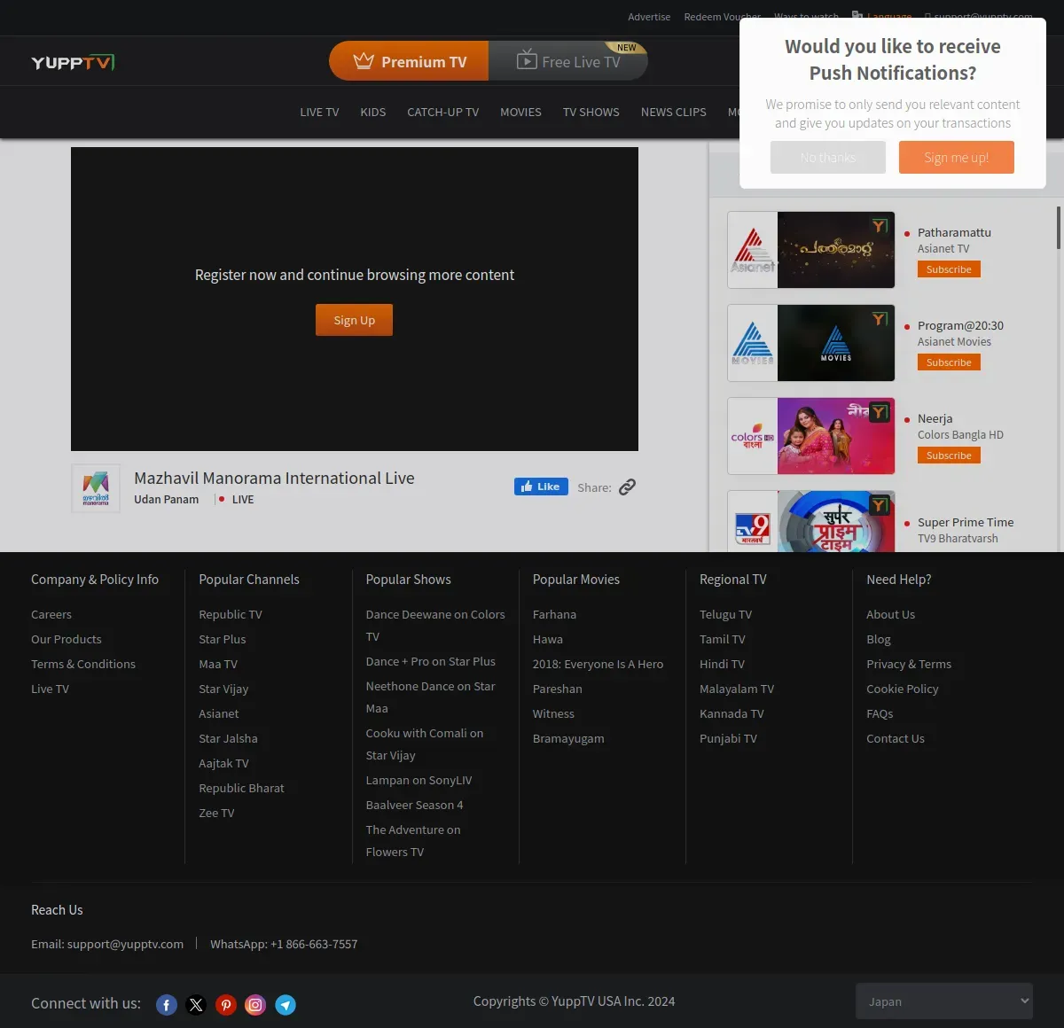The height and width of the screenshot is (1028, 1064).
Task: Open Patharamattu video thumbnail
Action: click(x=836, y=250)
